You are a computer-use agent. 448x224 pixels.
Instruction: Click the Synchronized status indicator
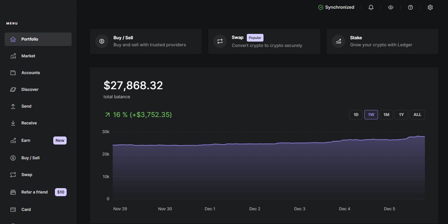(x=336, y=7)
